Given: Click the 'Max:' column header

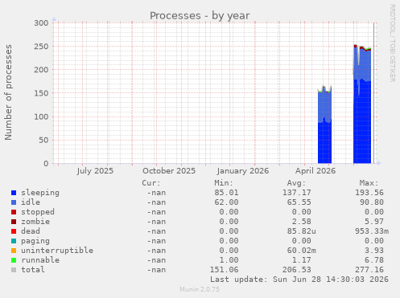Looking at the screenshot, I should point(369,183).
